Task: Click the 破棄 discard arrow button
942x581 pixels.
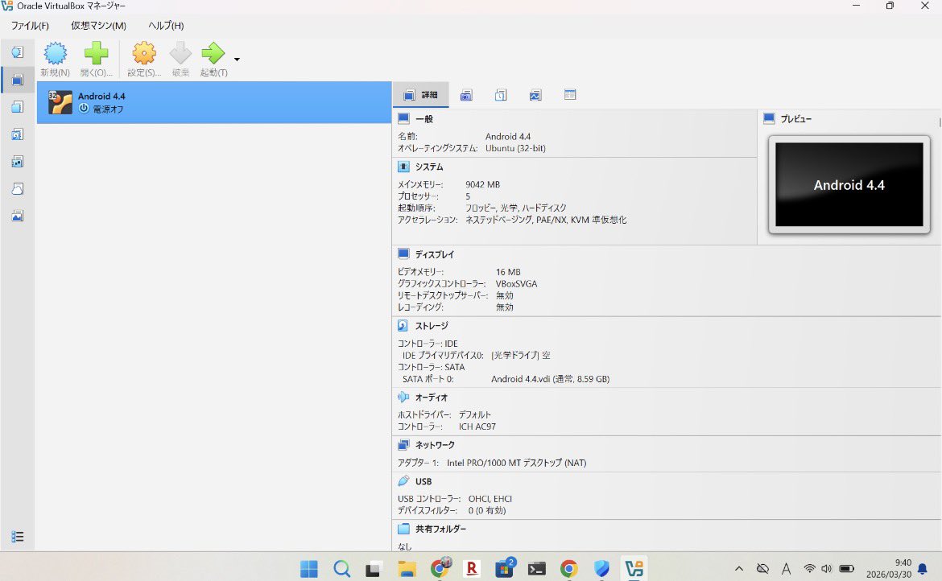Action: pos(180,59)
